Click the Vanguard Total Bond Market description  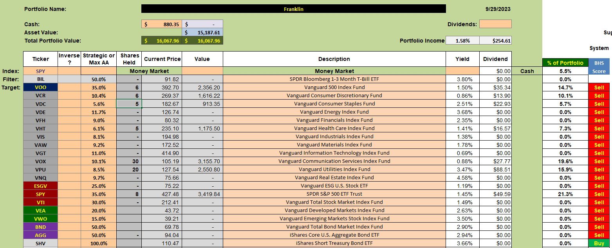pos(334,227)
